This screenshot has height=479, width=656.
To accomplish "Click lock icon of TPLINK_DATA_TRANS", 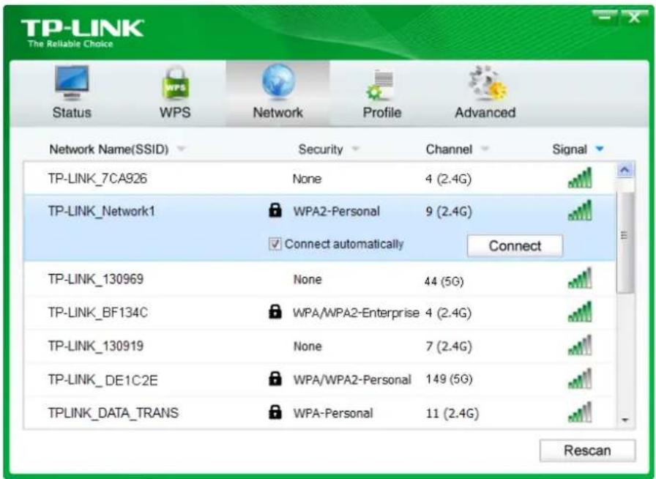I will pos(275,412).
